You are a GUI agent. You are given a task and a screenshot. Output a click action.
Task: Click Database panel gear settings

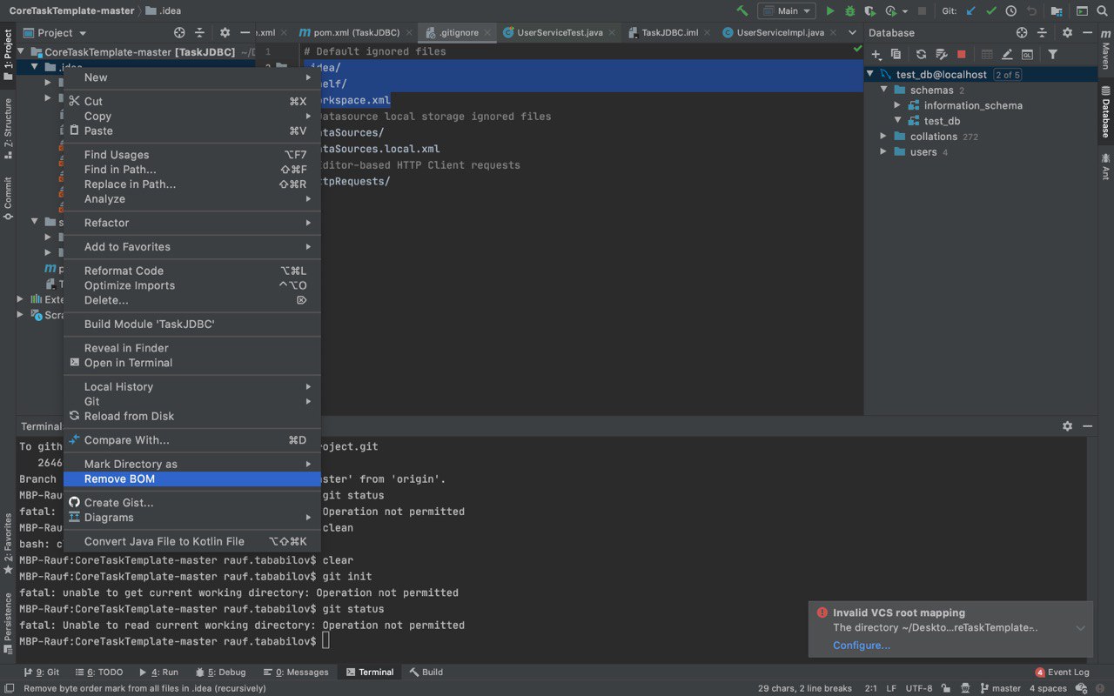coord(1067,32)
